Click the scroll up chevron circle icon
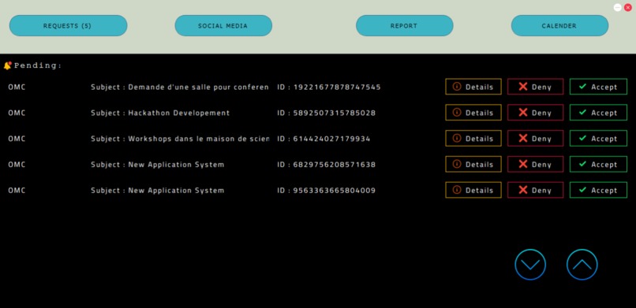This screenshot has height=308, width=636. pos(582,265)
